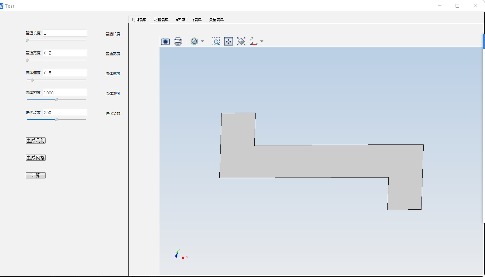Viewport: 485px width, 277px height.
Task: Click the 迭代步数 slider handle
Action: [57, 120]
